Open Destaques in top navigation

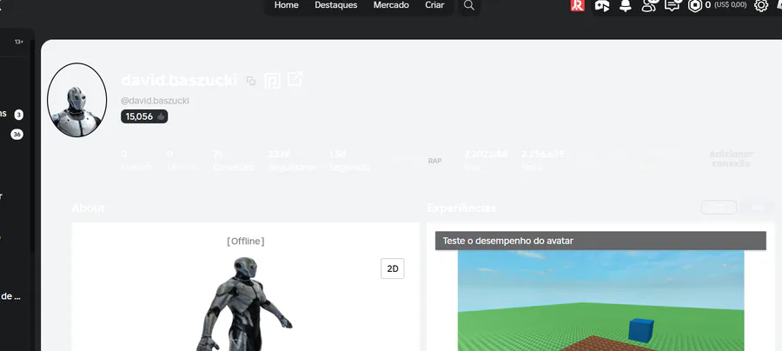pyautogui.click(x=335, y=5)
